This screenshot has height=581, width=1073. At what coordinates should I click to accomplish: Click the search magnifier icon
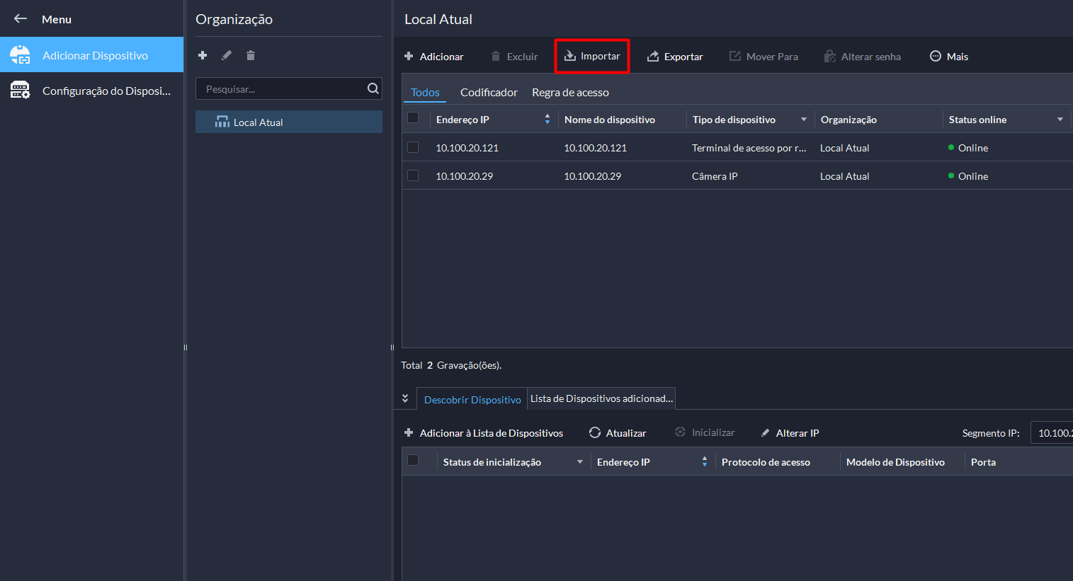tap(373, 88)
